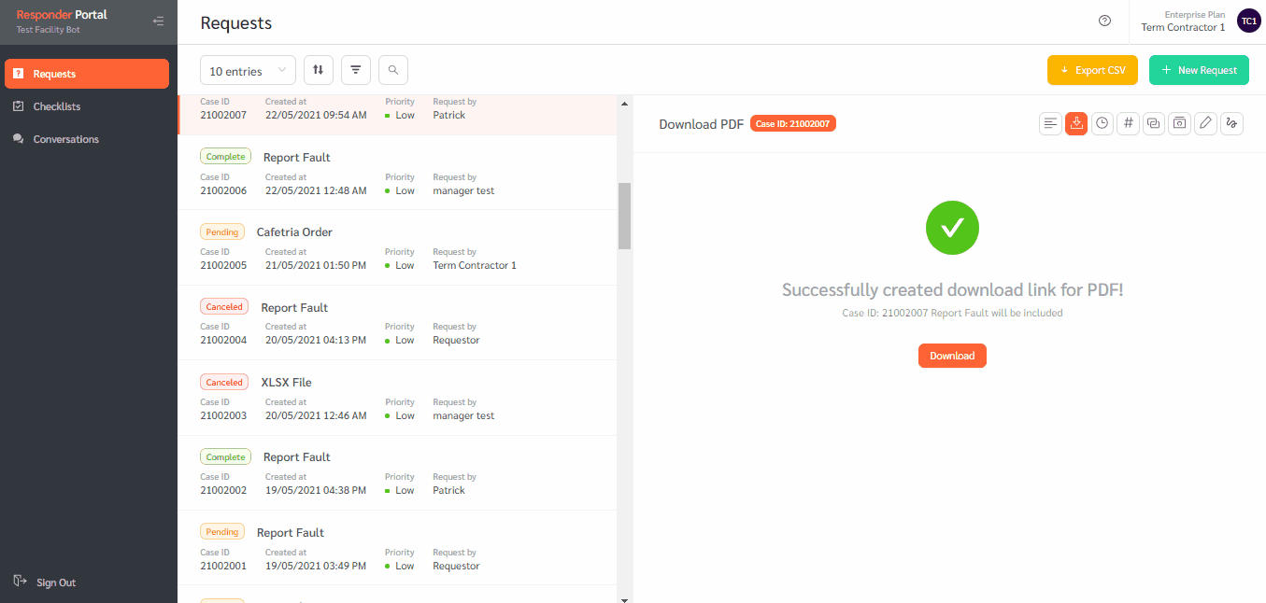Click the Term Contractor 1 account name
1266x603 pixels.
(1183, 27)
